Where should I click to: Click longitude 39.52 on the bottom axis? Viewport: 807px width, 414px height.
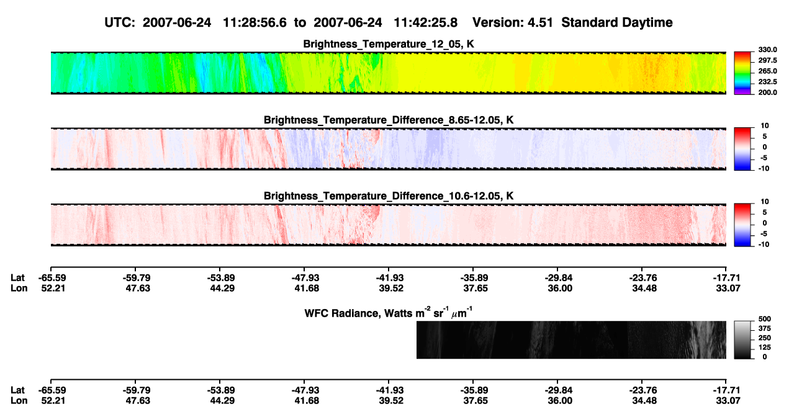390,400
